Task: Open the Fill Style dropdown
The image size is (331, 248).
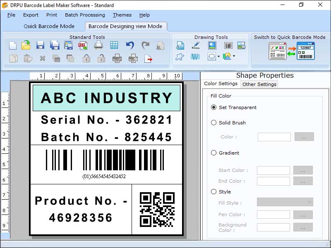Action: (x=285, y=202)
